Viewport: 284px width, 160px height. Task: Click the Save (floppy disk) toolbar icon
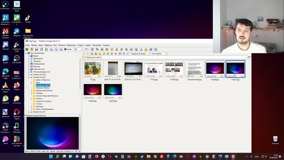[36, 49]
